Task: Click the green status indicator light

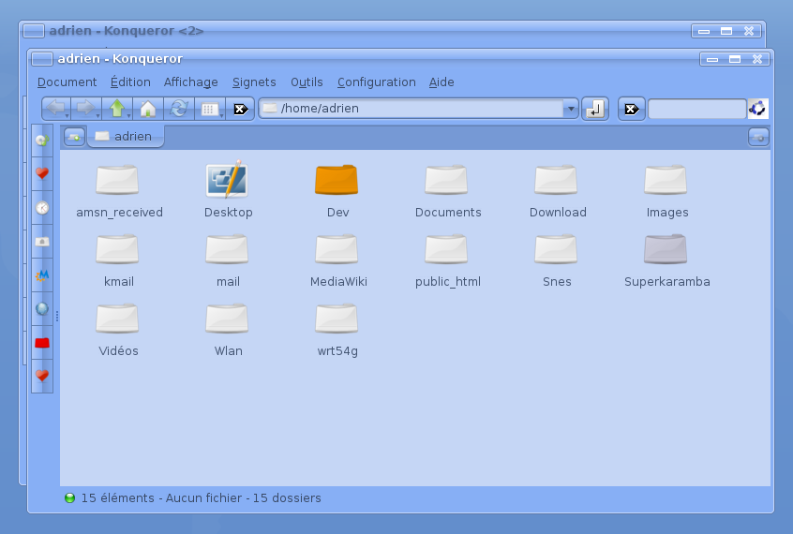Action: point(69,498)
